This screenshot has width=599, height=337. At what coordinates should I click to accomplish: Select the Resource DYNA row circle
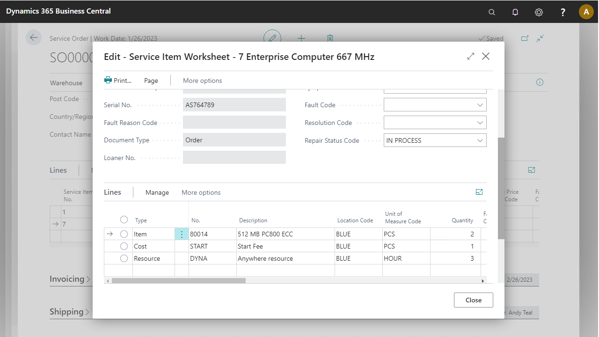pos(124,258)
